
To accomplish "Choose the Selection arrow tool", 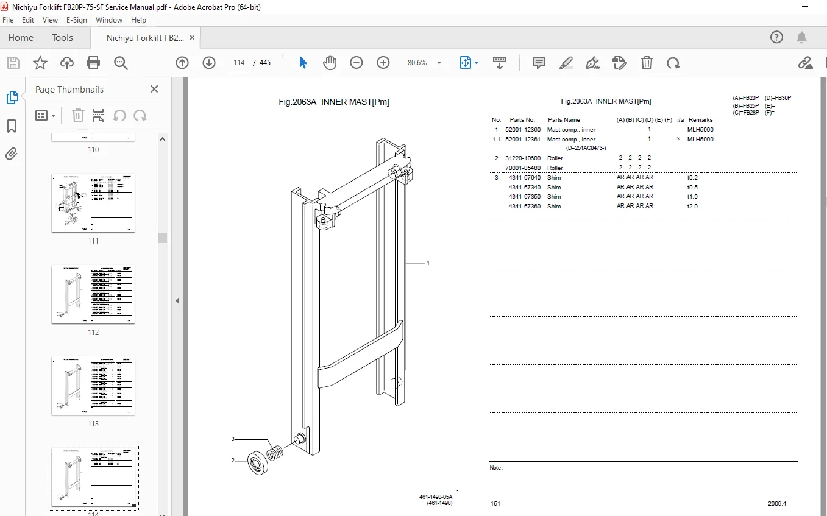I will (x=303, y=63).
